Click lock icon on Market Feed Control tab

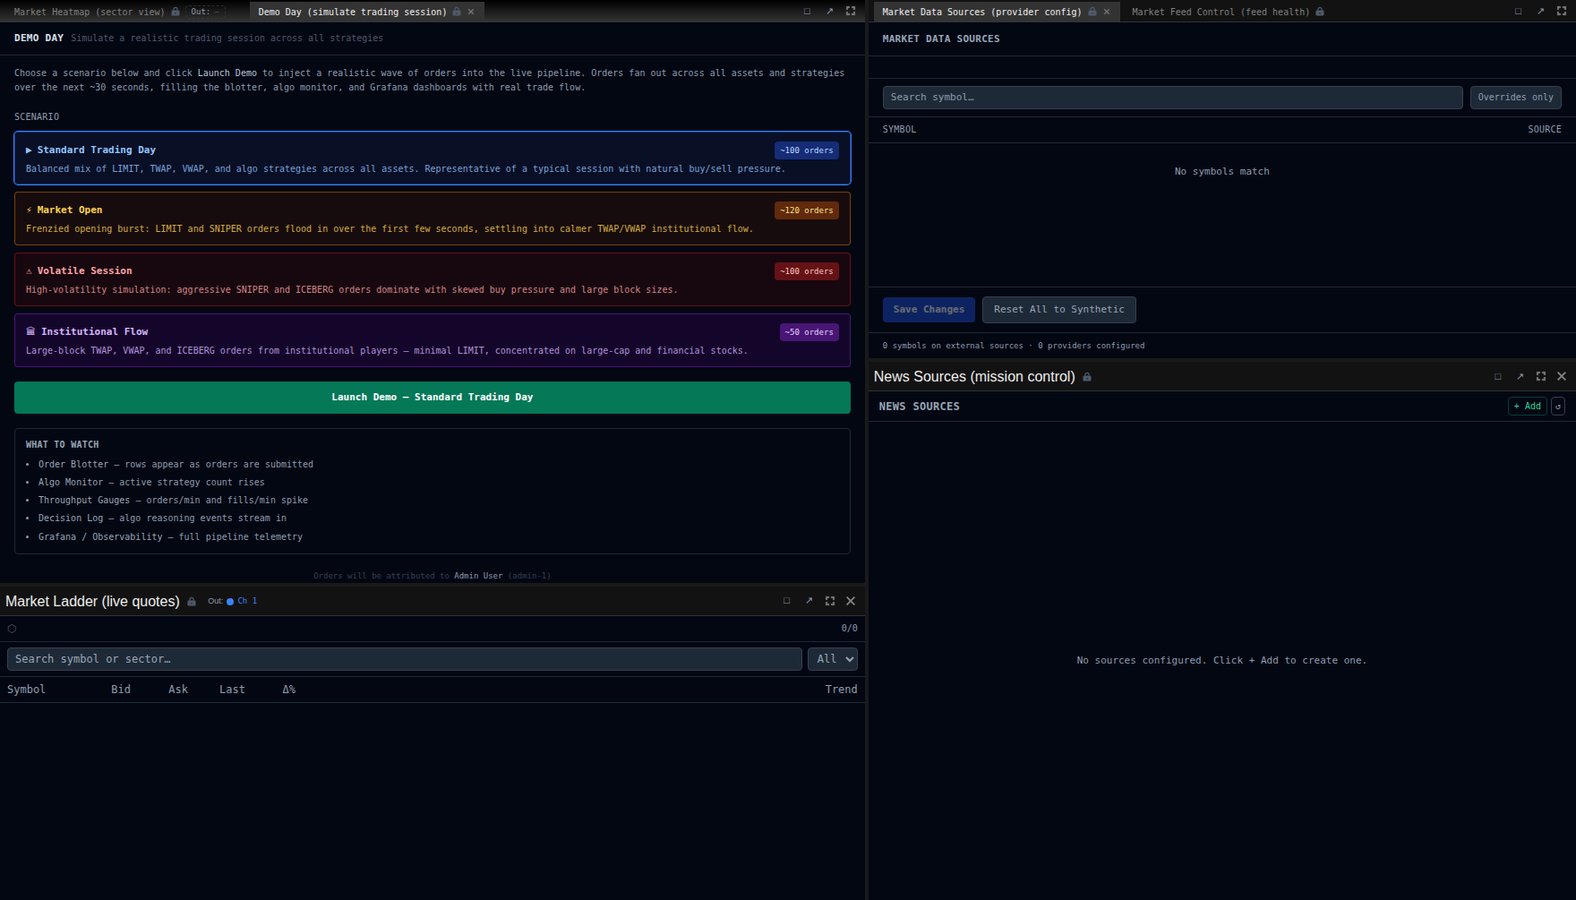(1320, 12)
